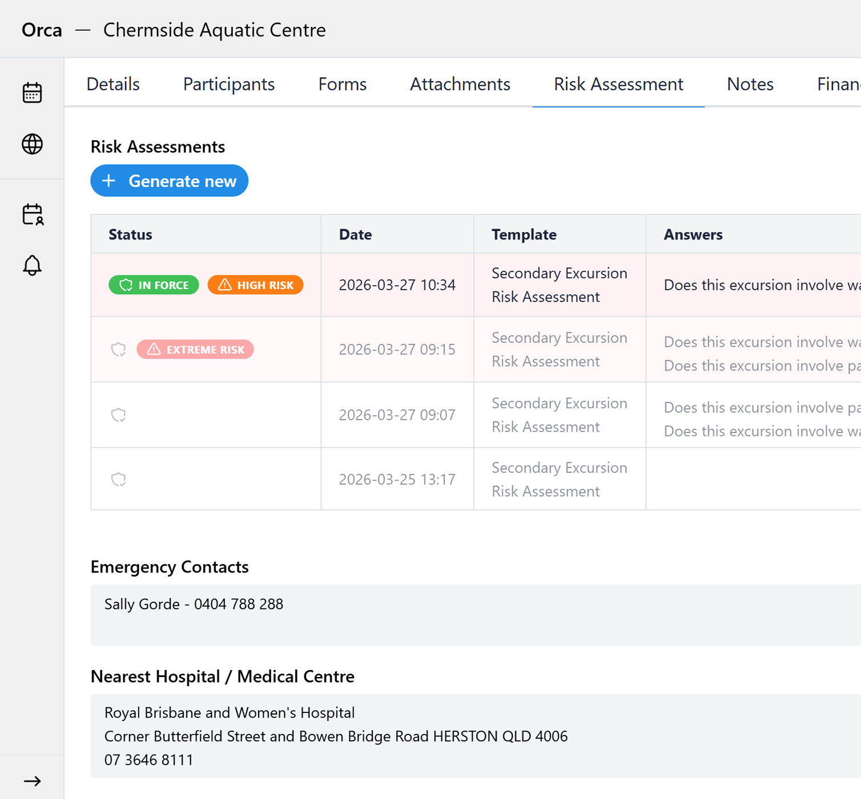Viewport: 861px width, 799px height.
Task: Toggle the HIGH RISK badge
Action: click(255, 285)
